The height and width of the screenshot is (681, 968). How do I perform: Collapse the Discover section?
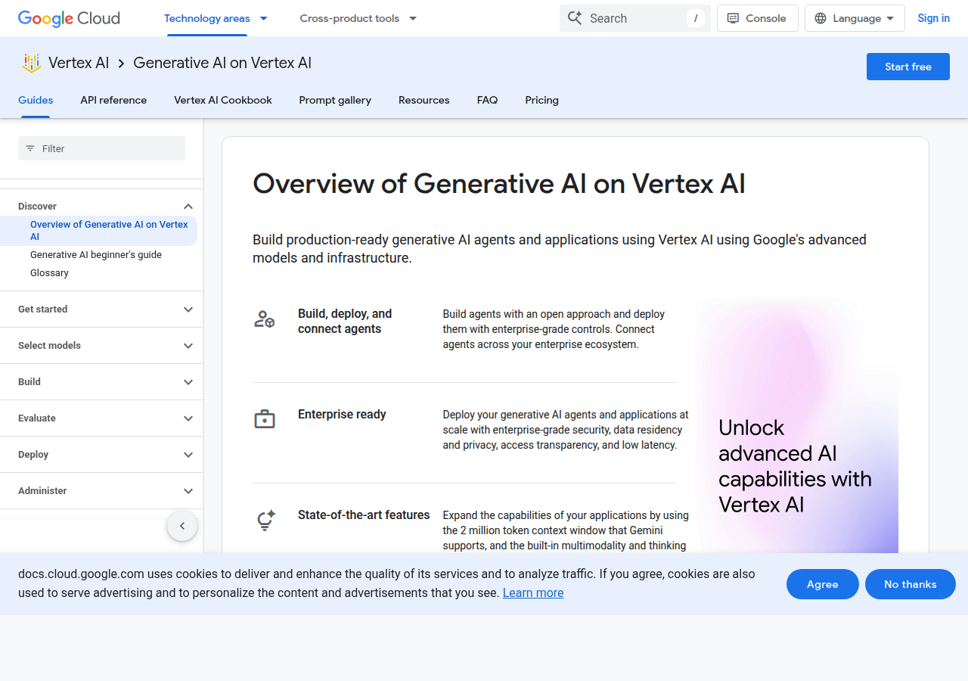coord(188,206)
